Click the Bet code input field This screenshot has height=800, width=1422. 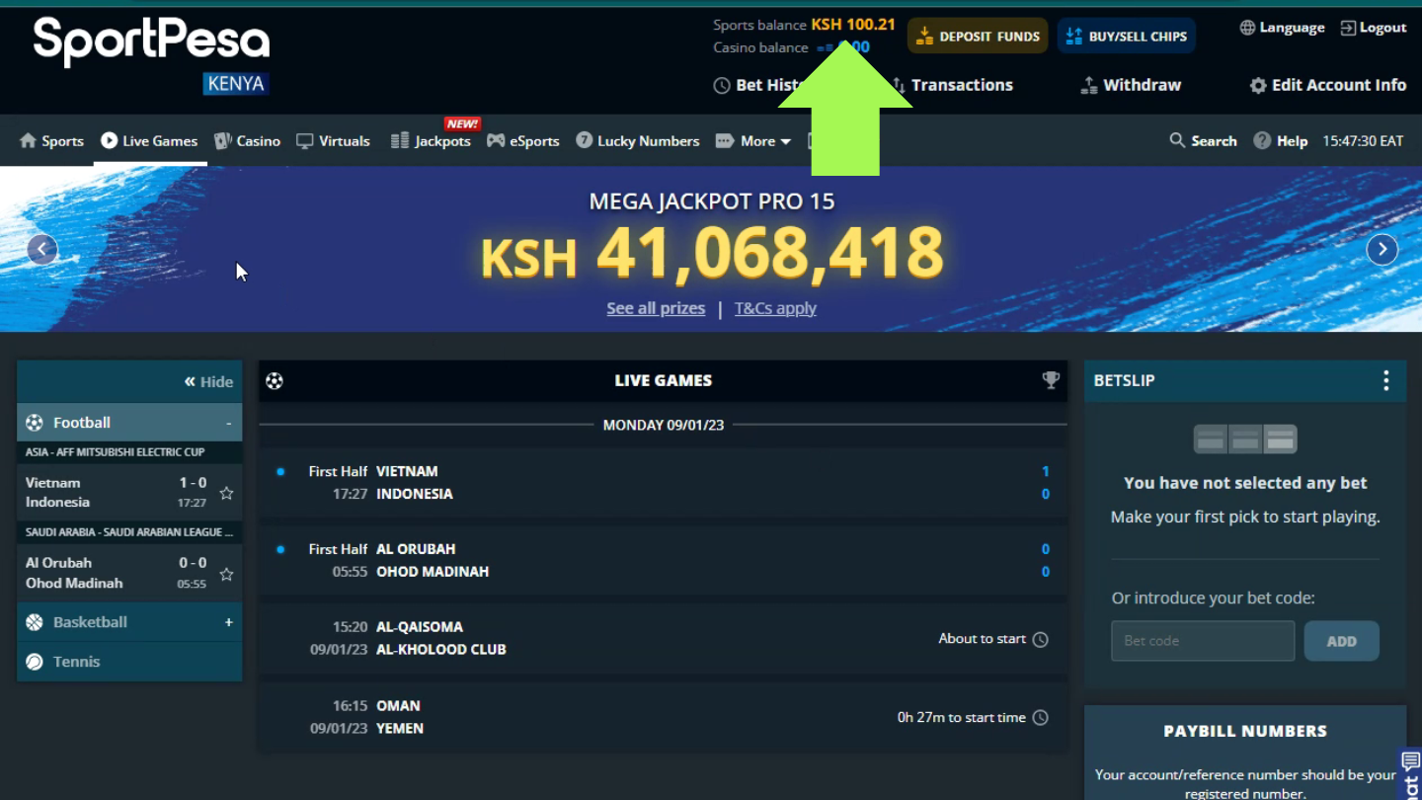click(1202, 641)
